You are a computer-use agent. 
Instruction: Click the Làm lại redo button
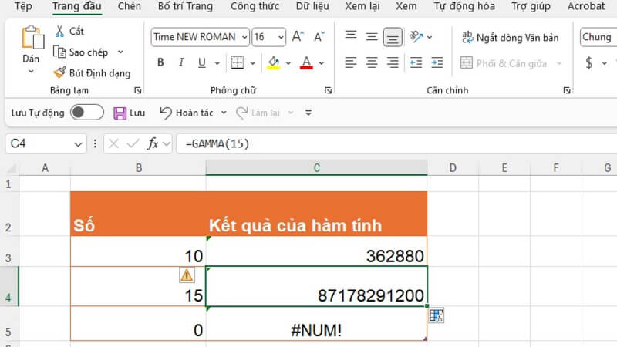(258, 113)
